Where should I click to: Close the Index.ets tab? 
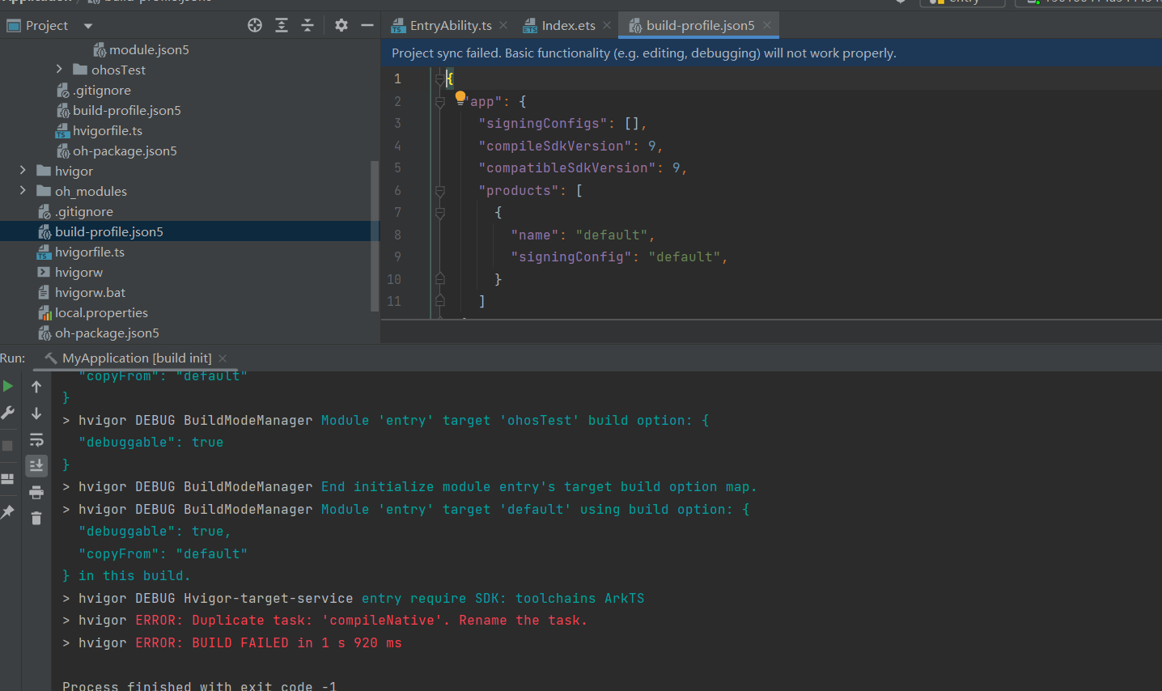[607, 25]
